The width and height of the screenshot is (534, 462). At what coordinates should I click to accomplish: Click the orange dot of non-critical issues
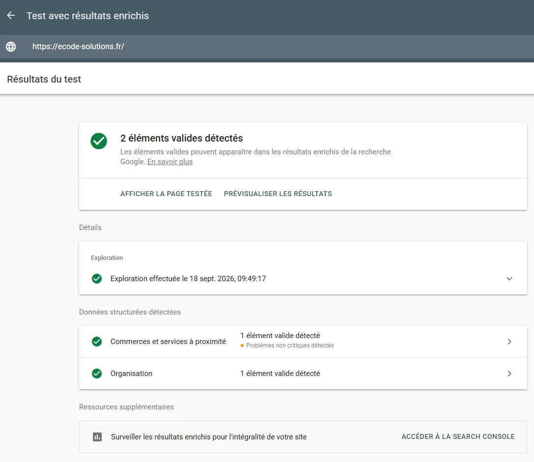(242, 346)
